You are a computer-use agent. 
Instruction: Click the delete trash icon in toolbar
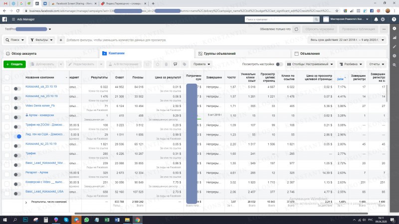point(166,64)
